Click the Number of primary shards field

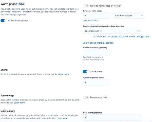[96, 82]
